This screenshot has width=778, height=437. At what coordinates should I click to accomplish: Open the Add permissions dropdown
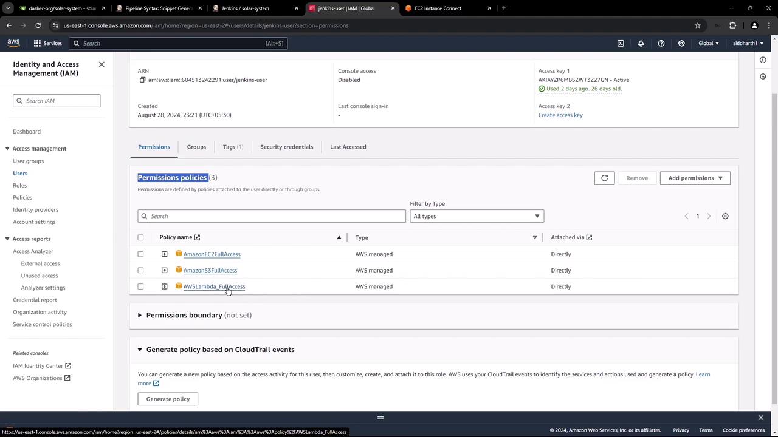[x=695, y=178]
